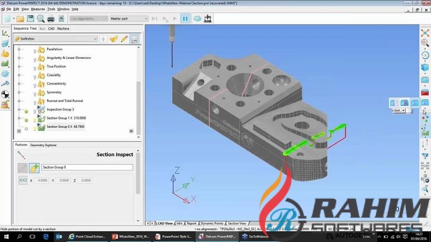Click the New document toolbar icon
The image size is (431, 242).
7,18
